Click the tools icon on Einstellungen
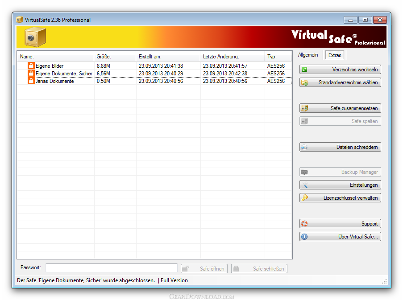This screenshot has height=300, width=403. coord(304,185)
